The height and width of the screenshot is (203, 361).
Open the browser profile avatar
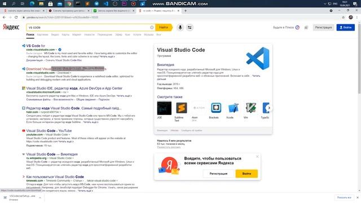(351, 17)
